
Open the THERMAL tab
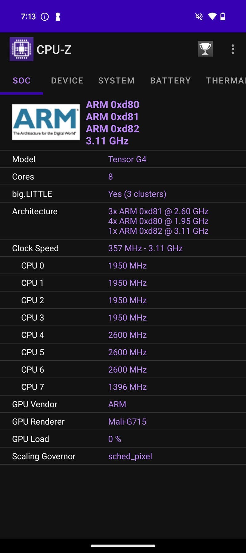pos(225,81)
